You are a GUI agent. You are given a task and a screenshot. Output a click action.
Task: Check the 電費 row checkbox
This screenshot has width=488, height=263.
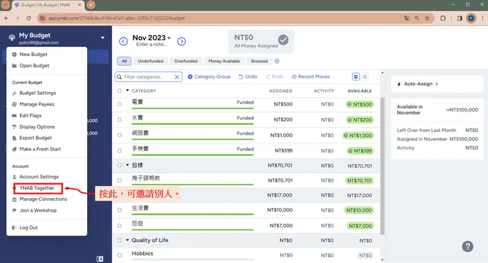click(119, 104)
